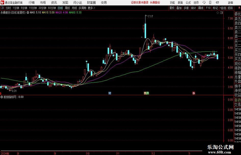241x155 pixels.
Task: Open the 发现 menu
Action: 65,3
